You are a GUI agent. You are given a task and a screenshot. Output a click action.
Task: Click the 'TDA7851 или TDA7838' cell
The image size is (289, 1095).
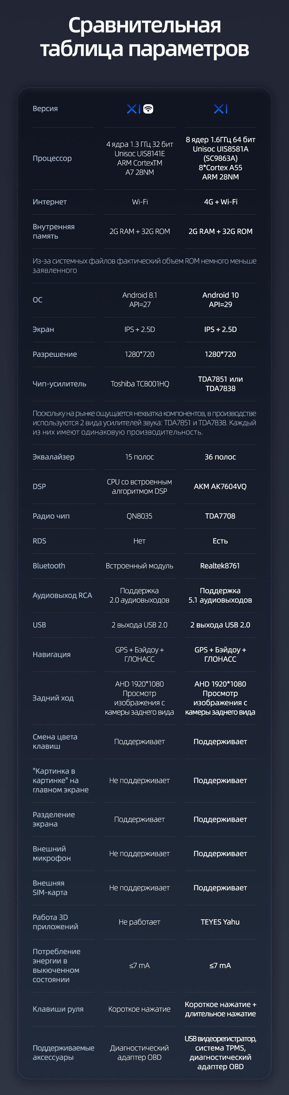pos(220,384)
